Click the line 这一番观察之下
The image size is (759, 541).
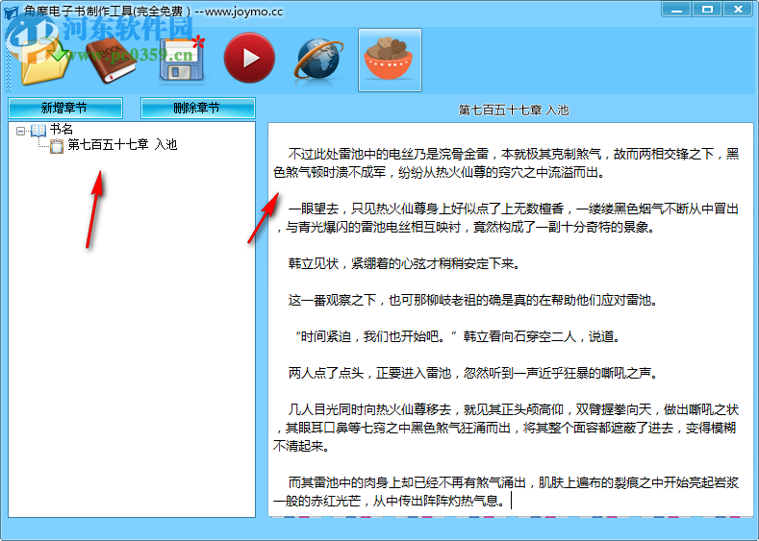tap(473, 300)
